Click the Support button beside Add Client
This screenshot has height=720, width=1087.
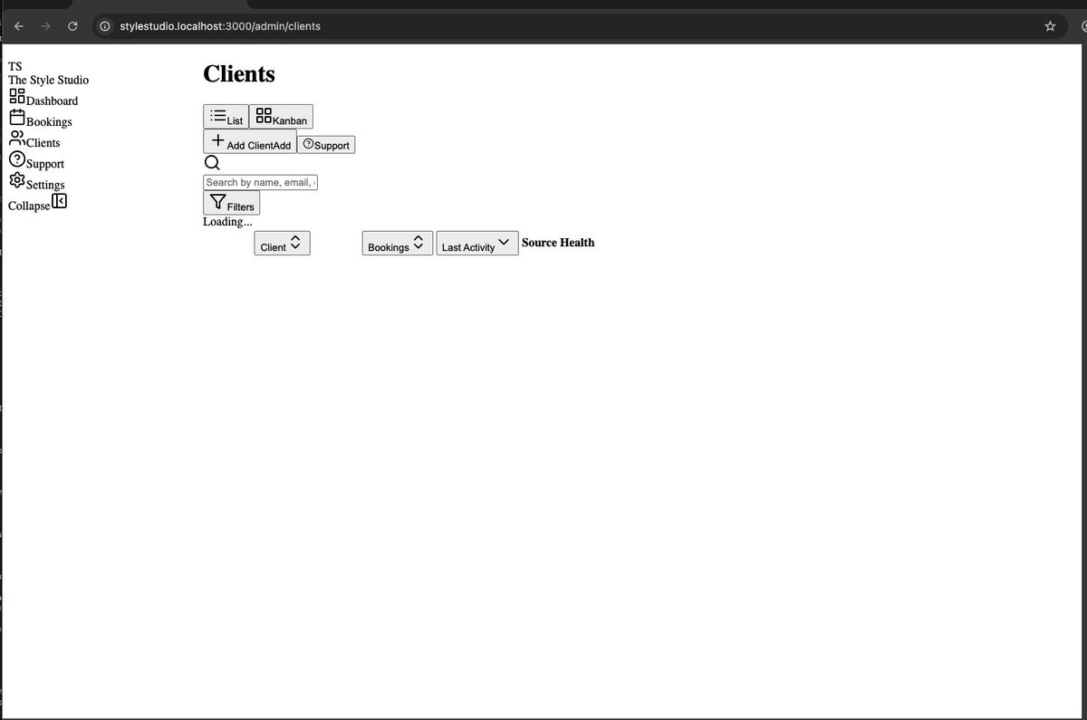[326, 145]
